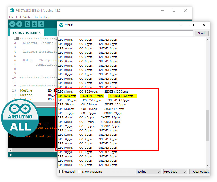The image size is (217, 182).
Task: Click the serial monitor text input field
Action: click(126, 33)
